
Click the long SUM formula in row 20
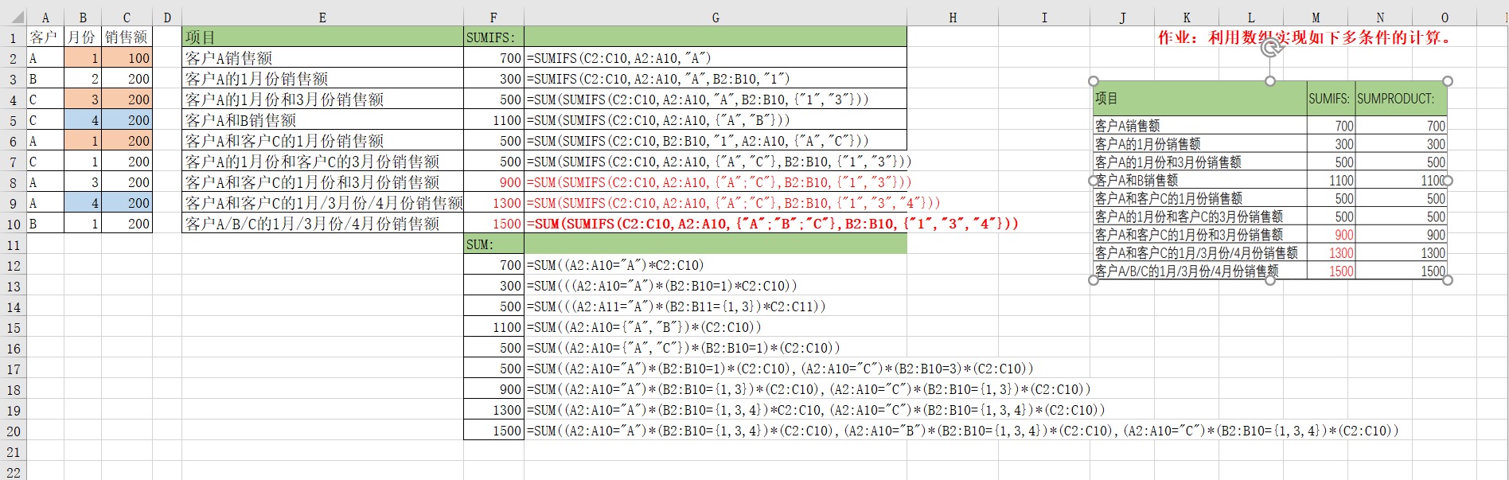point(962,431)
